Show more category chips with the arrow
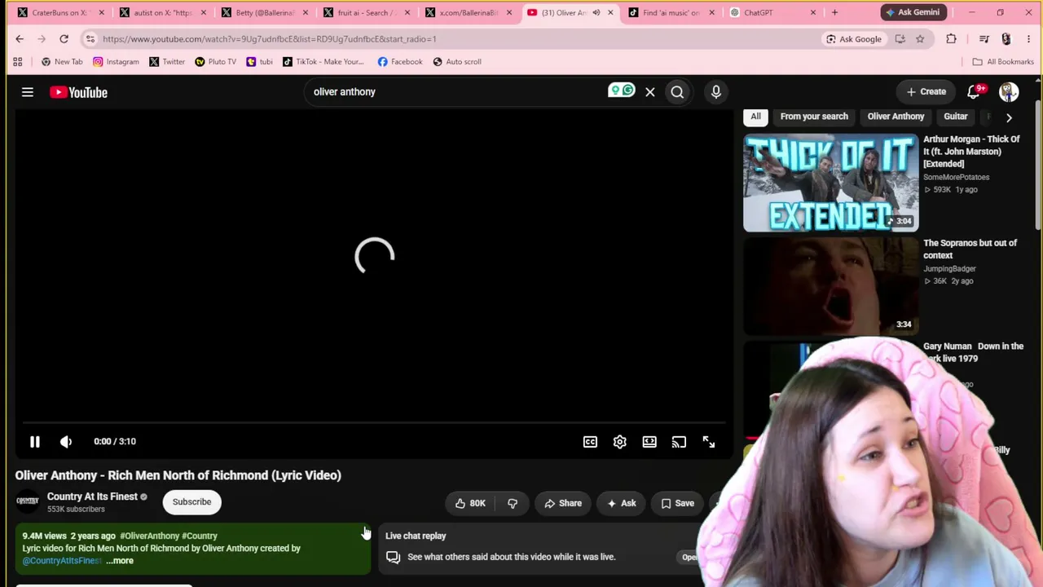Screen dimensions: 1043x587 tap(1009, 117)
